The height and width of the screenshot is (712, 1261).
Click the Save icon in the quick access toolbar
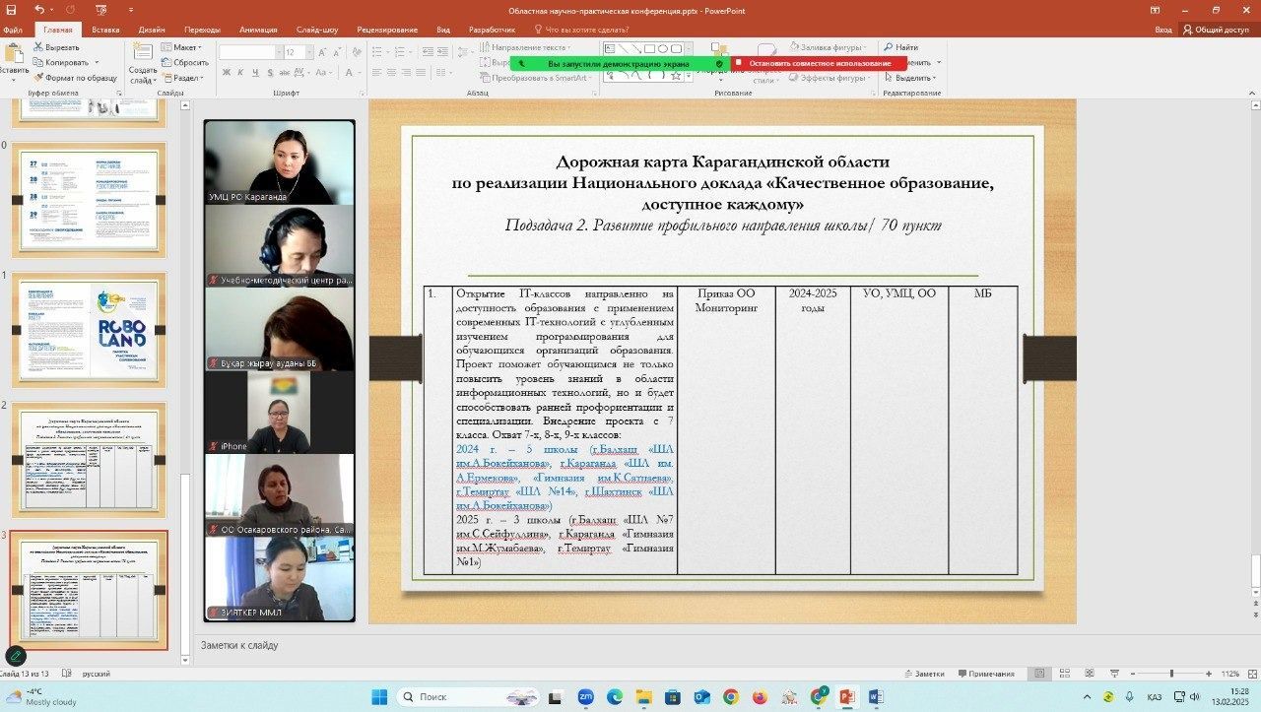click(x=13, y=11)
